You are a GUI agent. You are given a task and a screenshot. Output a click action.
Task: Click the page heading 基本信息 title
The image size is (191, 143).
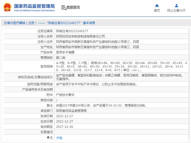(89, 23)
